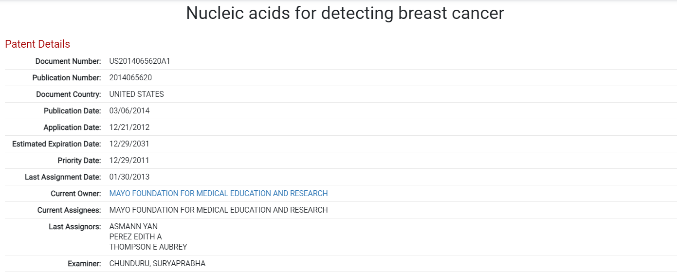
Task: Click the application date 12/21/2012
Action: click(x=129, y=127)
